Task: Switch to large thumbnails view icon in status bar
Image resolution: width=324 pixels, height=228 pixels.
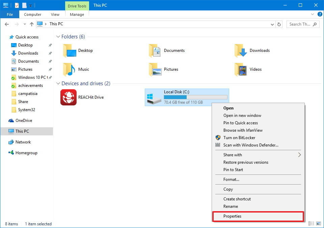Action: [x=319, y=224]
